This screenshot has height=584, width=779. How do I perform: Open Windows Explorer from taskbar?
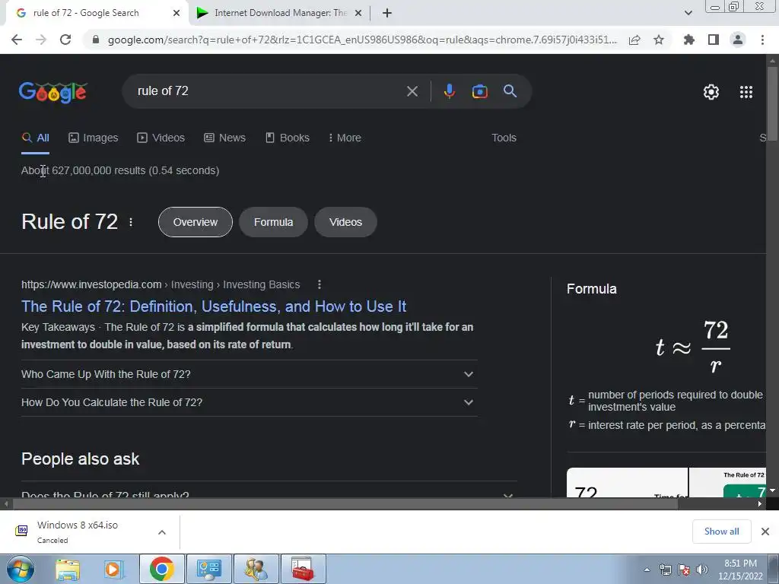(68, 569)
